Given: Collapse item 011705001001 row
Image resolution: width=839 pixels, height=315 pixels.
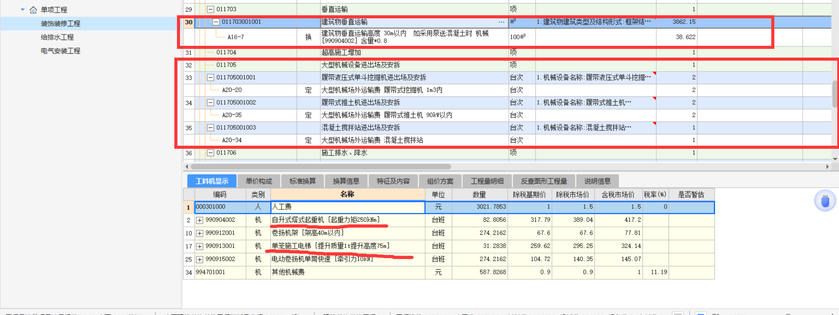Looking at the screenshot, I should [x=211, y=78].
